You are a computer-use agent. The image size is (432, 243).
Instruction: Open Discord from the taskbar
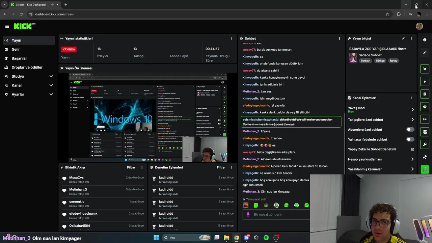pos(246,238)
